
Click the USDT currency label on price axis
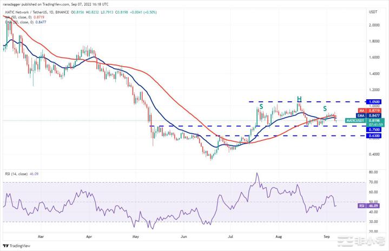[373, 12]
